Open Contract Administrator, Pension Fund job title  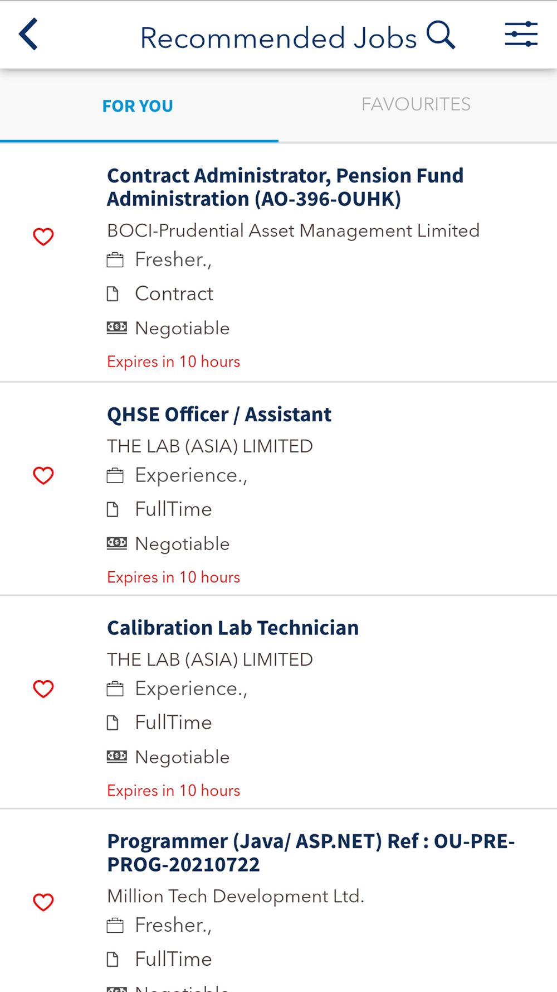(x=285, y=187)
